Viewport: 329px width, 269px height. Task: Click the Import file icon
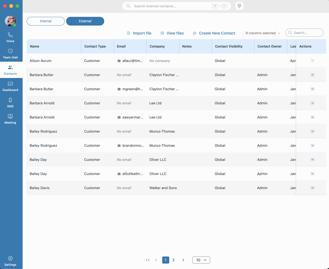coord(128,33)
